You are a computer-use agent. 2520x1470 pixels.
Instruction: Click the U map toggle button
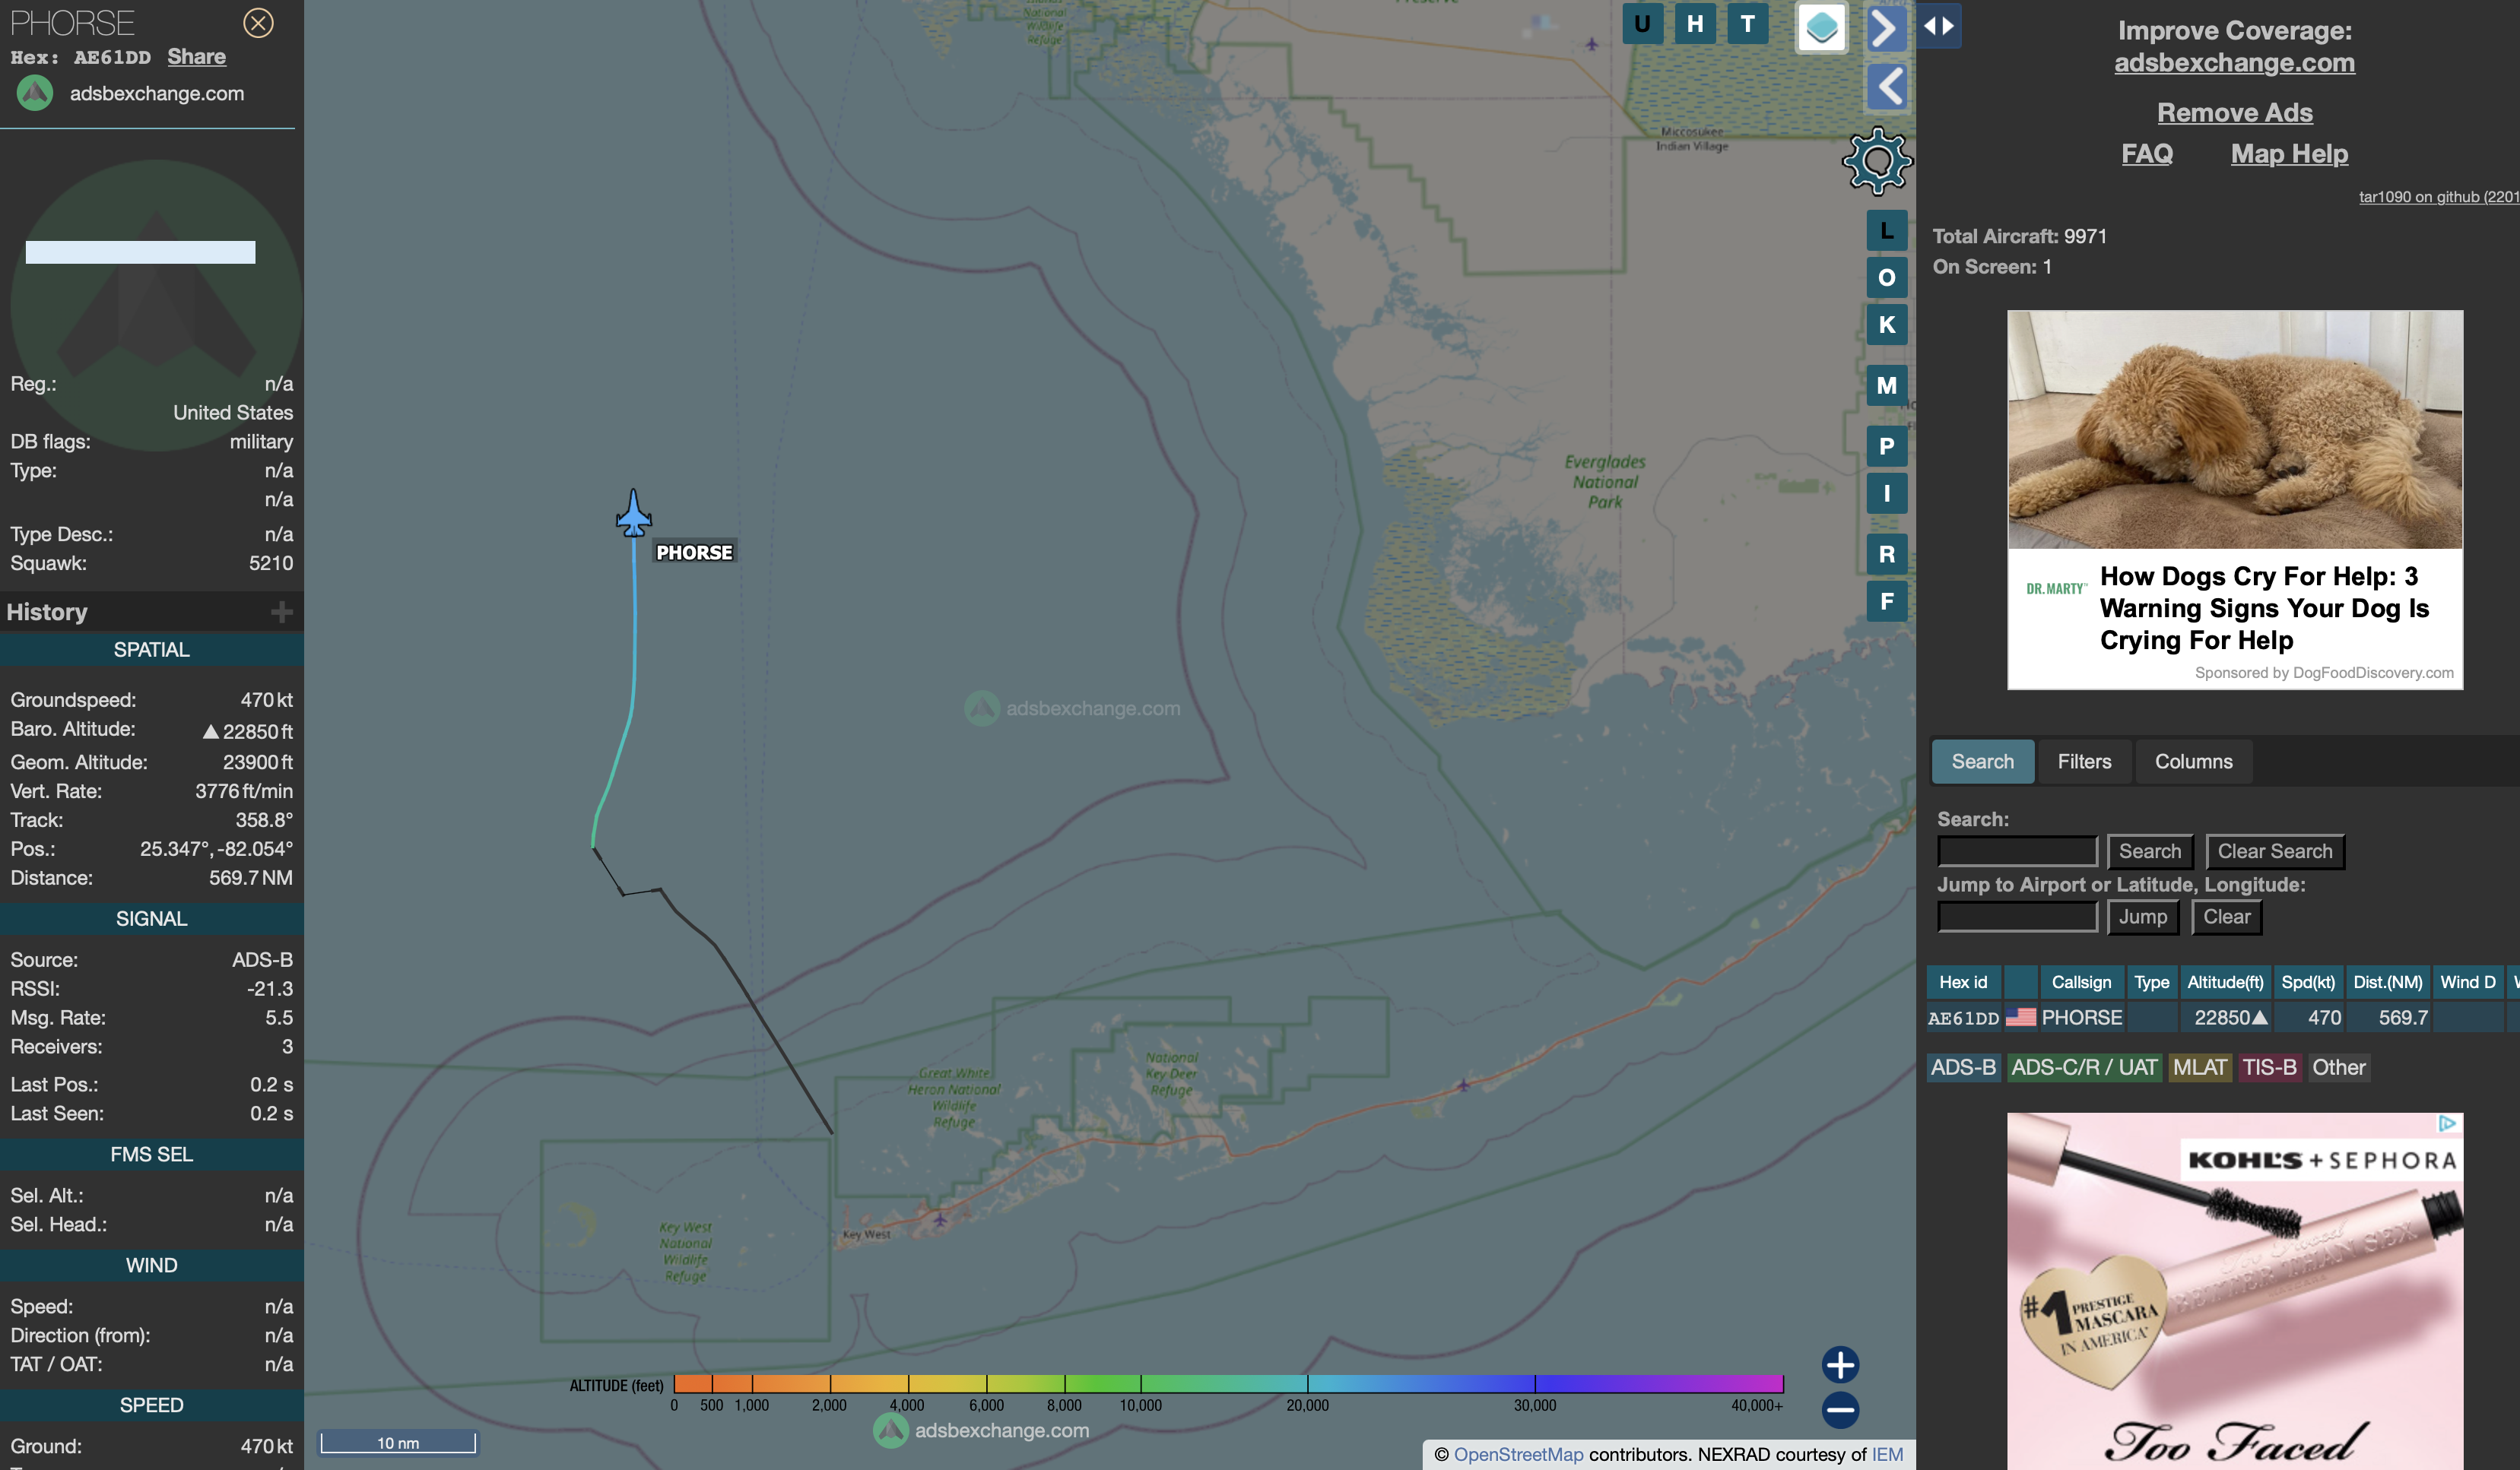(x=1642, y=24)
